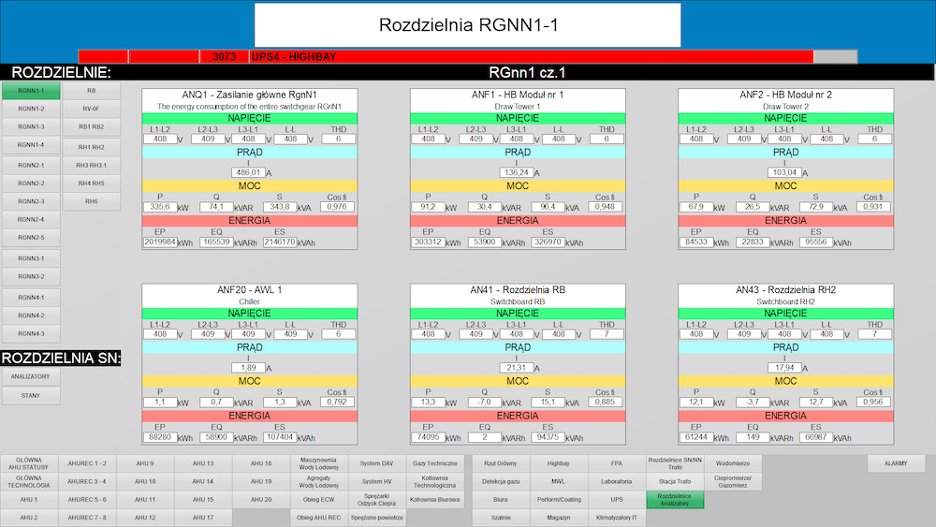Open the Detekcja gazu screen
Image resolution: width=936 pixels, height=527 pixels.
click(x=501, y=481)
